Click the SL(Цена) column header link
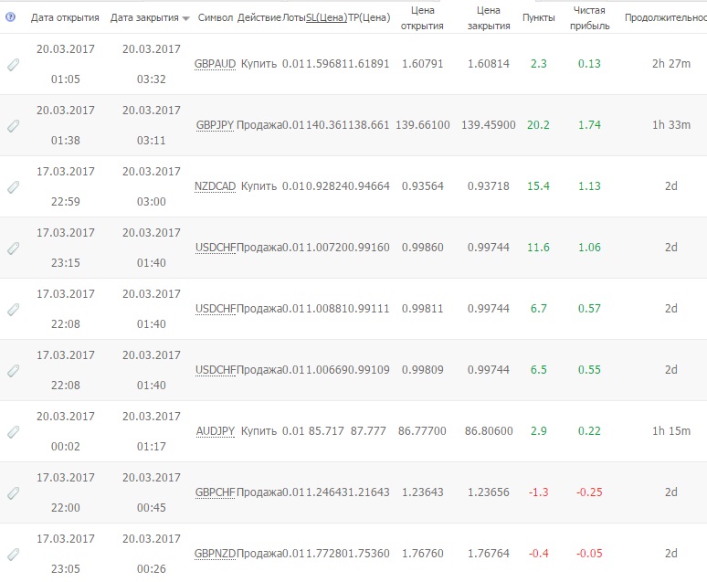This screenshot has height=582, width=707. 326,17
